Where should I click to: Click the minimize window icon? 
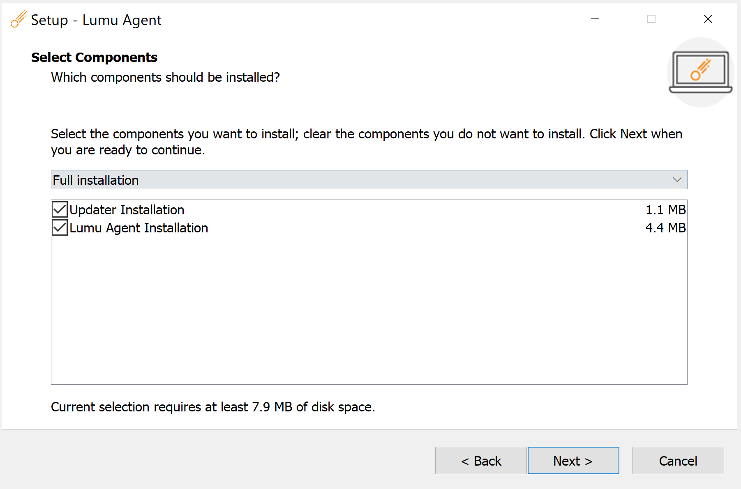(x=595, y=19)
